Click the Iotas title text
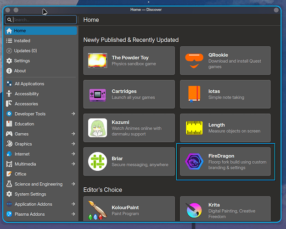 click(214, 91)
